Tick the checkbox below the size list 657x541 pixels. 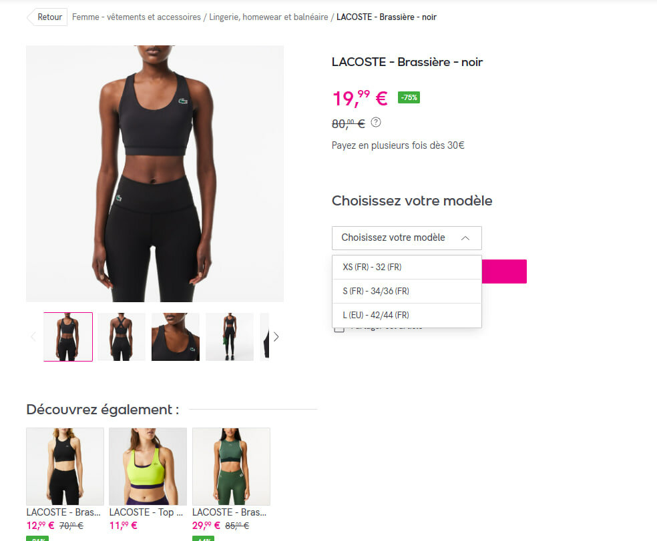click(x=339, y=329)
